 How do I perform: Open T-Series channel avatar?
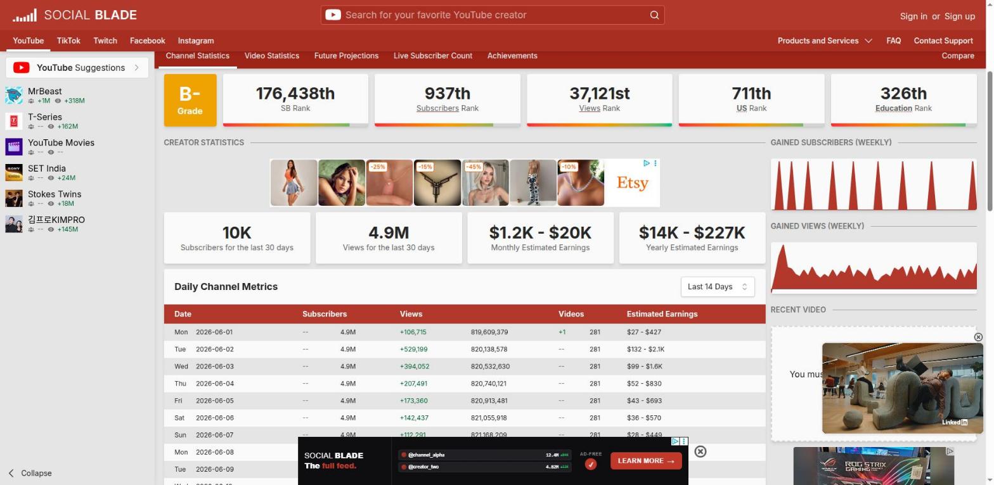click(14, 121)
